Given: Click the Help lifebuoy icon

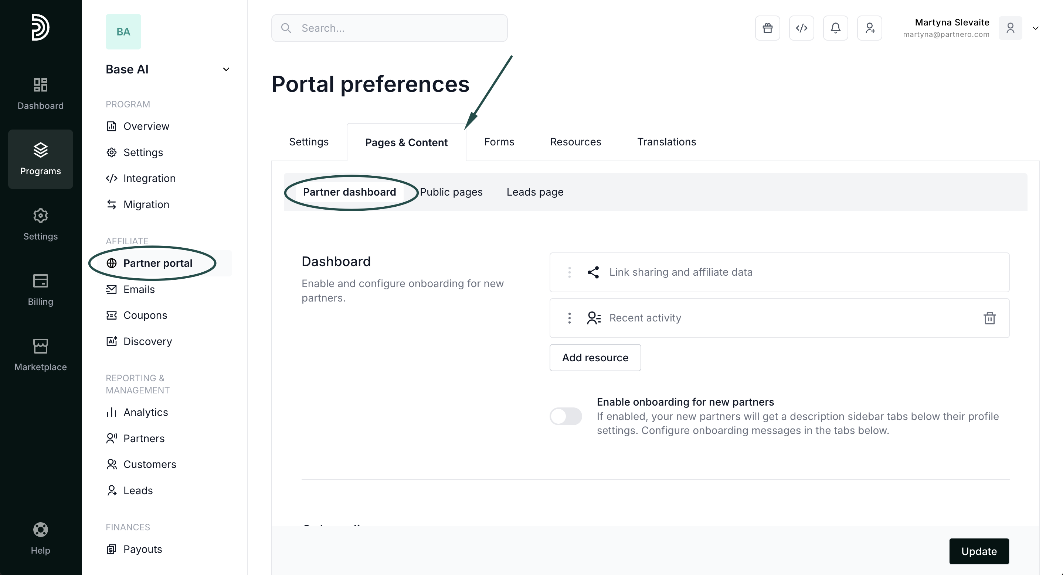Looking at the screenshot, I should tap(40, 530).
